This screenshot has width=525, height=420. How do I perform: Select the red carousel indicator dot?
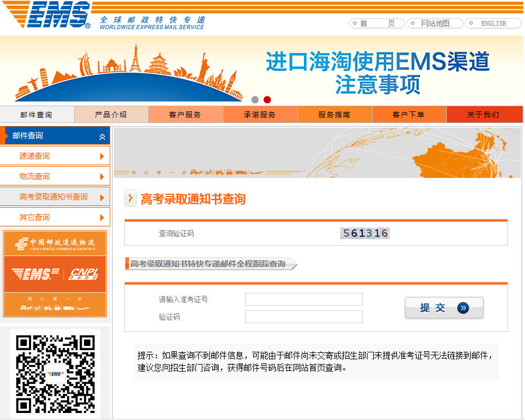click(x=267, y=99)
